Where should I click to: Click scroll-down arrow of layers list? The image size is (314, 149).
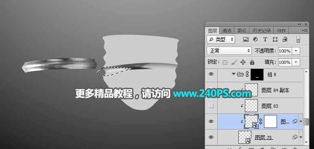pyautogui.click(x=306, y=143)
